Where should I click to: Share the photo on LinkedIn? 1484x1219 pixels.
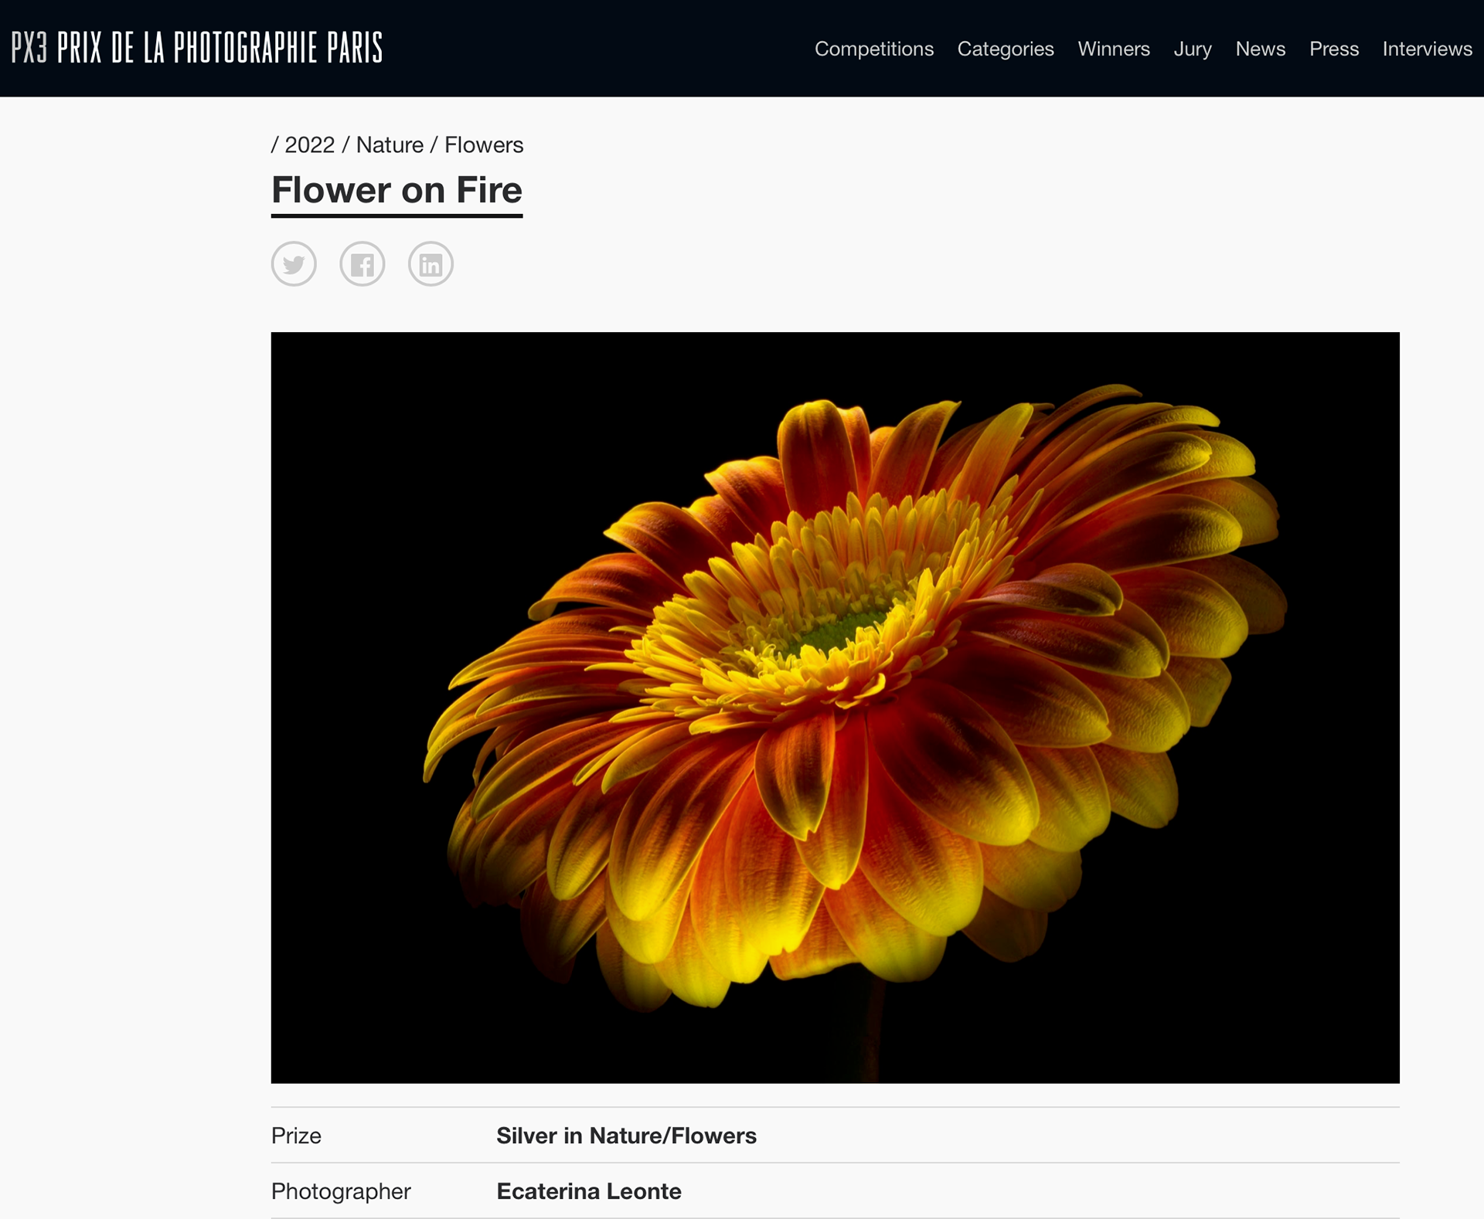pyautogui.click(x=431, y=264)
